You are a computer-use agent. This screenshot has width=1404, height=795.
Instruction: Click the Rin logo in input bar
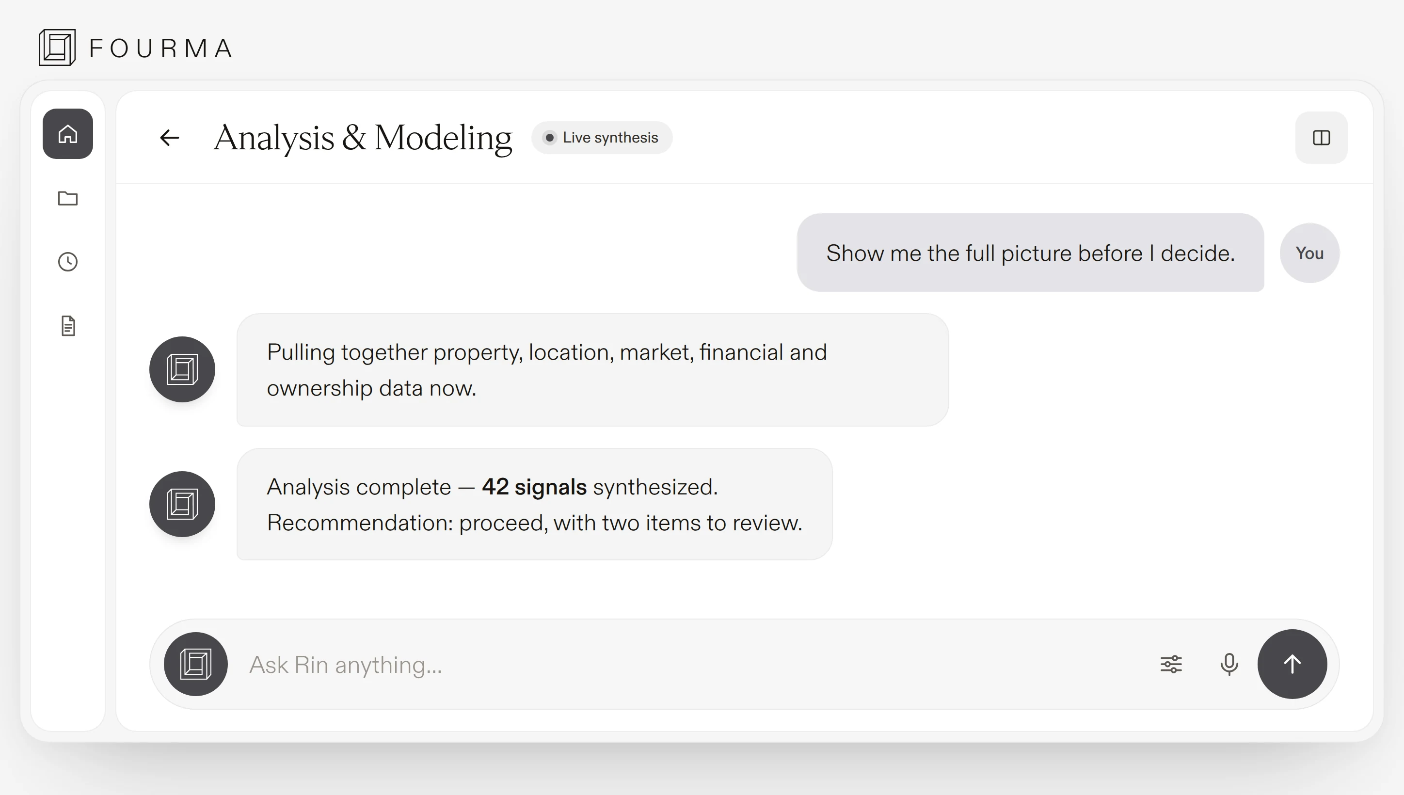[196, 664]
